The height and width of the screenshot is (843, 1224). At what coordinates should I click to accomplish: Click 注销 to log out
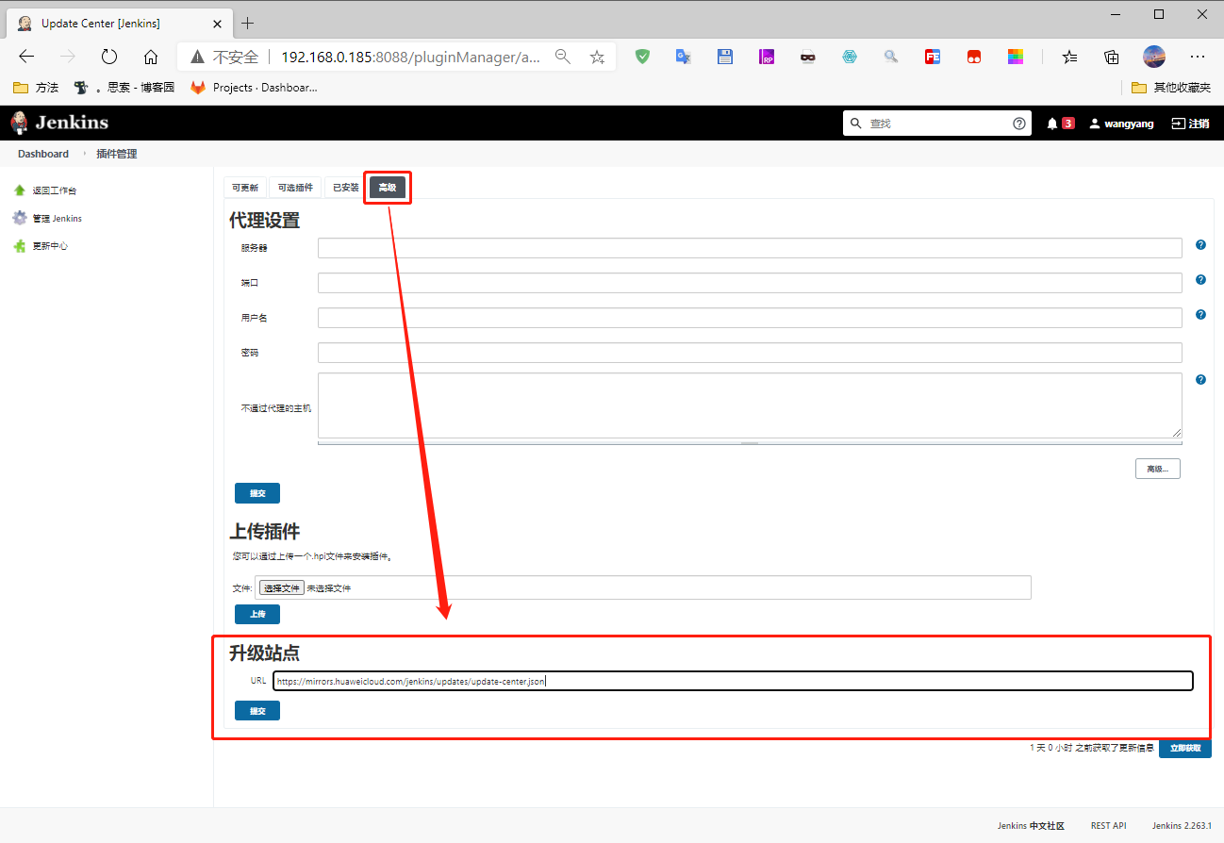pos(1190,124)
